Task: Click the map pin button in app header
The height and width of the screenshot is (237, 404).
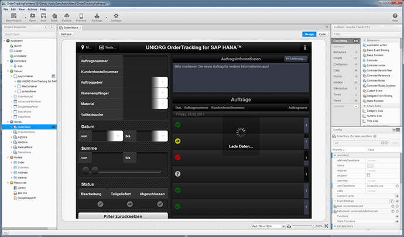Action: click(x=87, y=47)
